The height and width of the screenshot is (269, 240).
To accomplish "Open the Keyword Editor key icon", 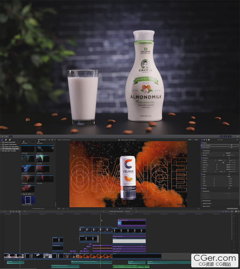I will [6, 137].
